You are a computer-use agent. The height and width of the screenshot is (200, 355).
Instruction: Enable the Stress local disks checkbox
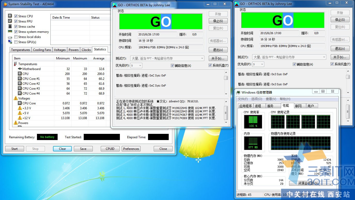[16, 37]
